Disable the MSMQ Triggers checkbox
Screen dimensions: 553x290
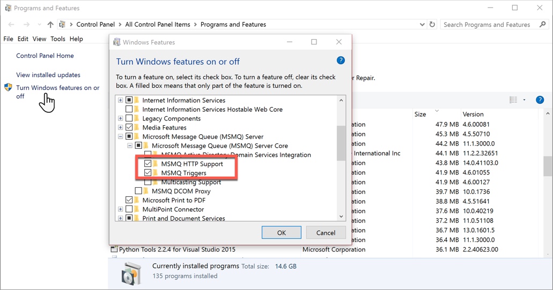(x=148, y=173)
